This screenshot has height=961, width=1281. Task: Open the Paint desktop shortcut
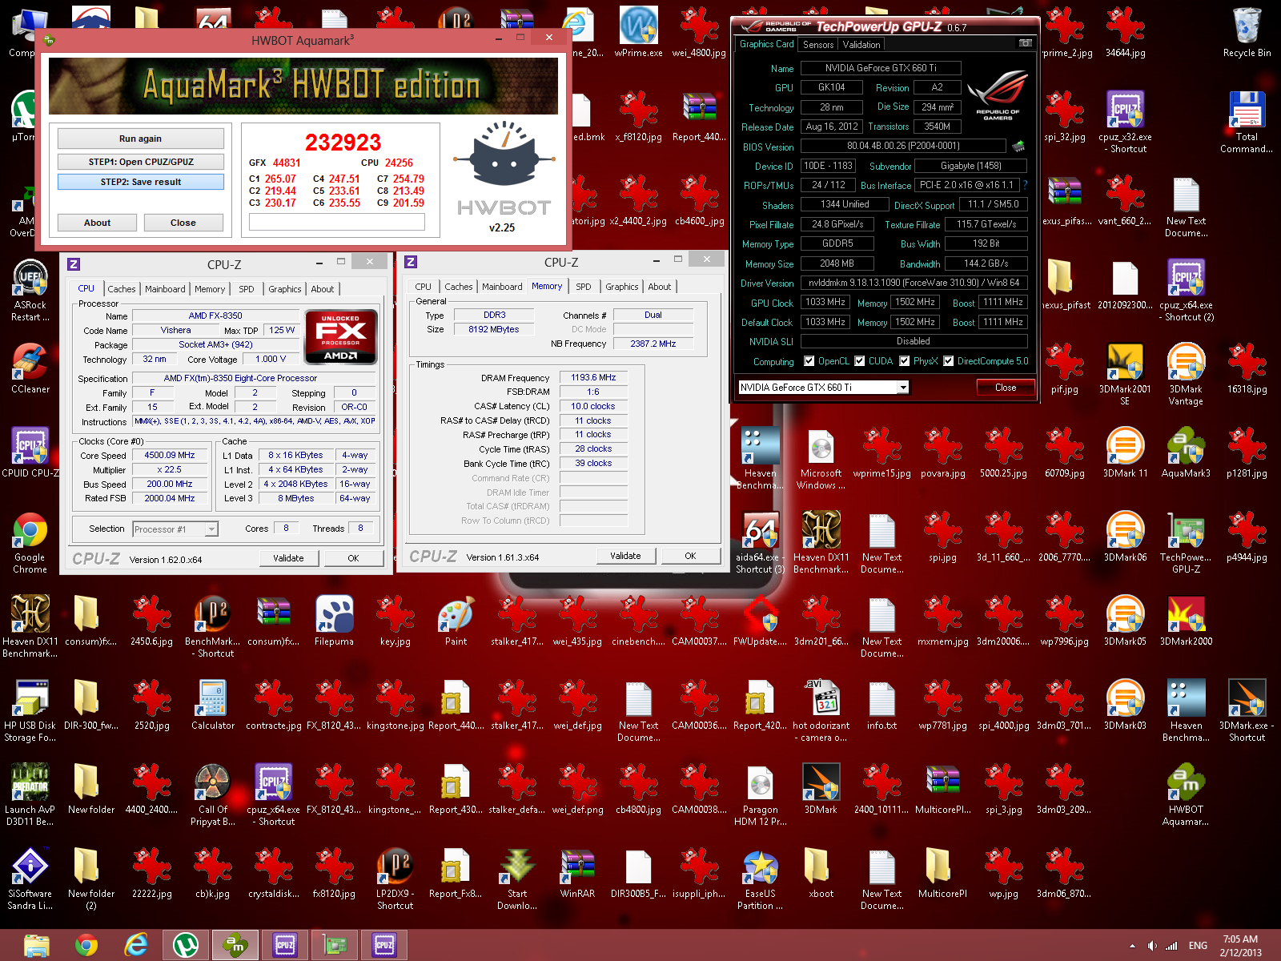click(x=456, y=621)
